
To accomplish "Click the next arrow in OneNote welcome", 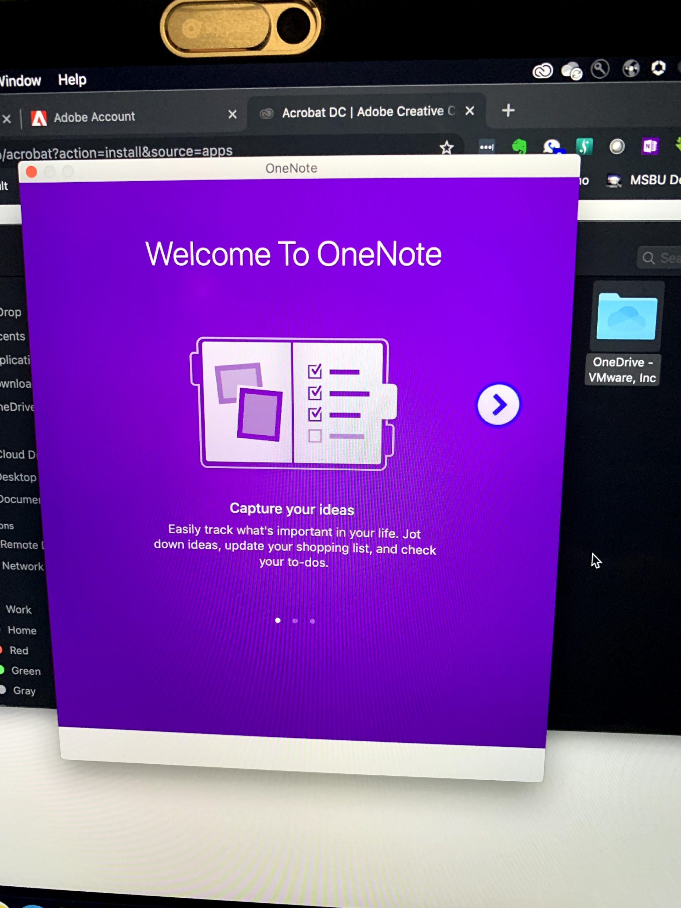I will [x=498, y=405].
